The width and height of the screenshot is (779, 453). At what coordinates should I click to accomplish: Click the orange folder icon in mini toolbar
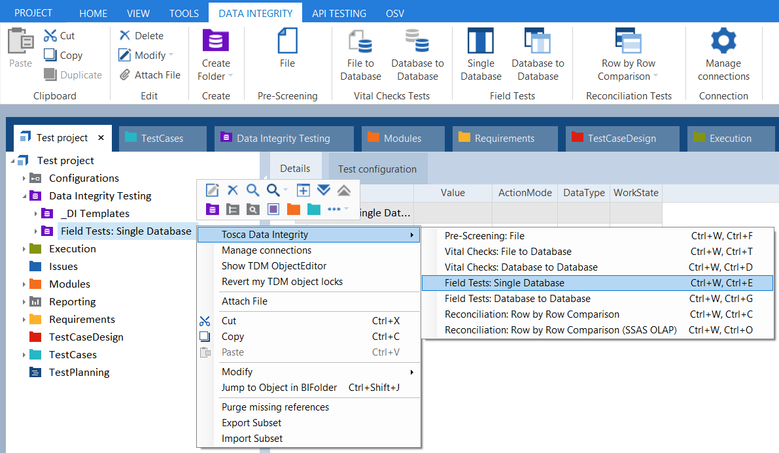[x=293, y=209]
